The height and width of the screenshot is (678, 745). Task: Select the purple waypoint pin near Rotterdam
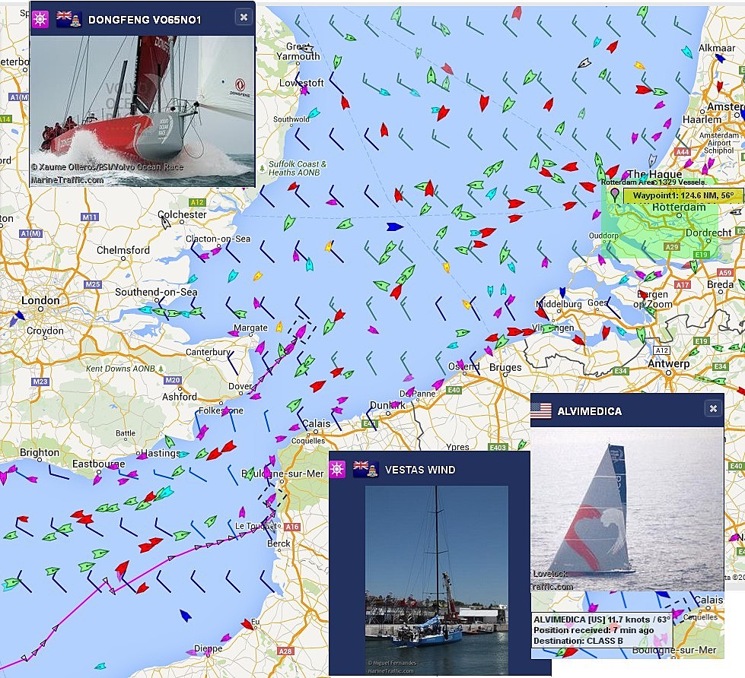pos(615,195)
